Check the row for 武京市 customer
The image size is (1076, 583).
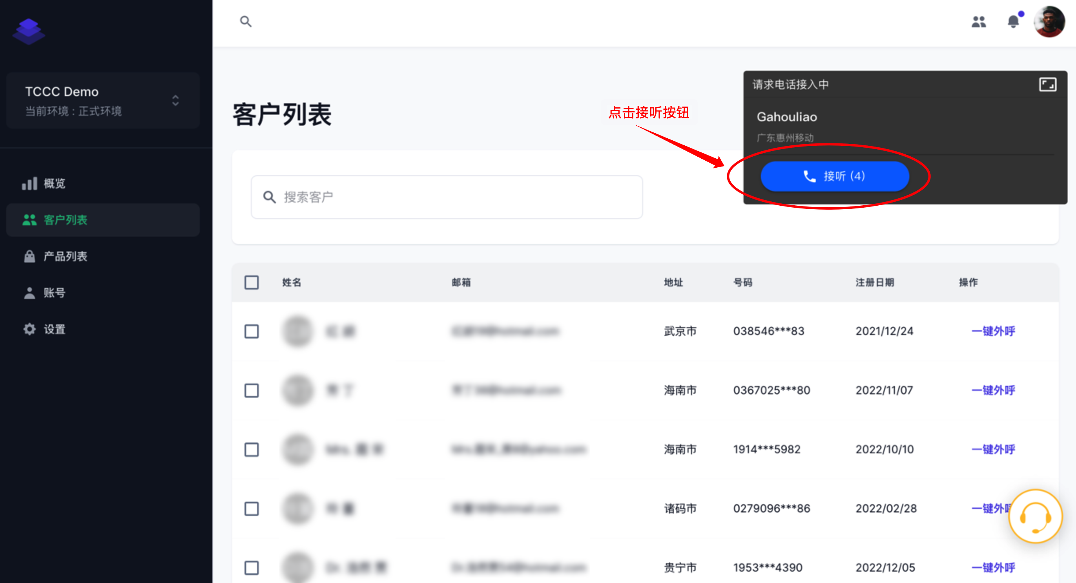252,331
